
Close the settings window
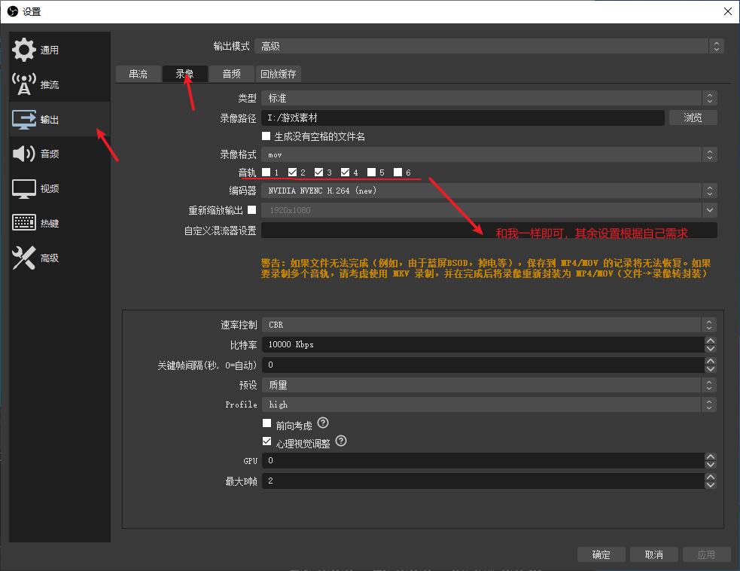click(x=728, y=11)
